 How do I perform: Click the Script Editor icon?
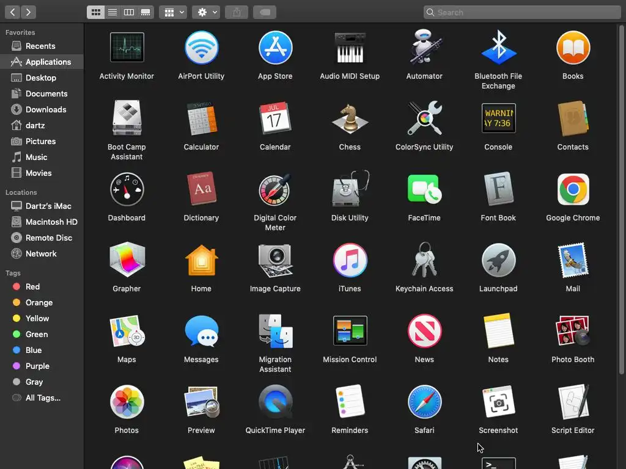point(573,402)
